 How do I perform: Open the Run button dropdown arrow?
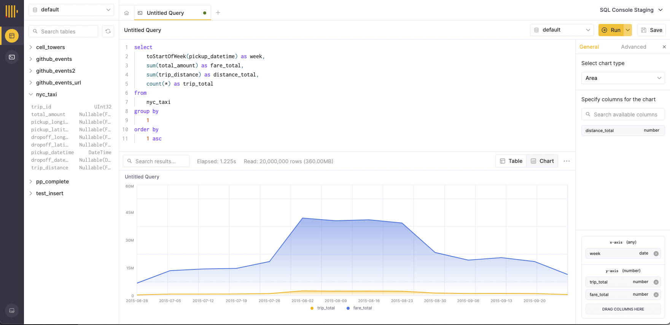coord(628,30)
